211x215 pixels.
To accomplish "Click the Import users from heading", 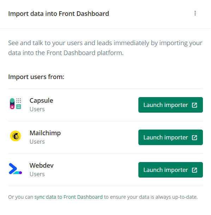I will point(36,77).
